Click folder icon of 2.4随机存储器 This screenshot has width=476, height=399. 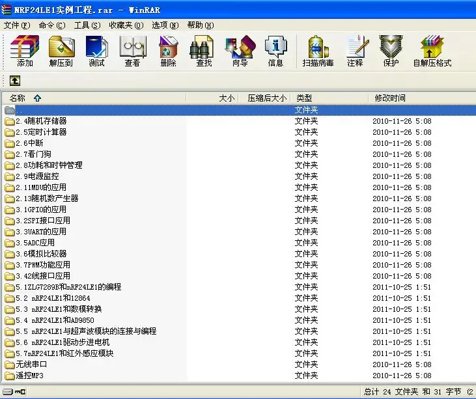[10, 121]
